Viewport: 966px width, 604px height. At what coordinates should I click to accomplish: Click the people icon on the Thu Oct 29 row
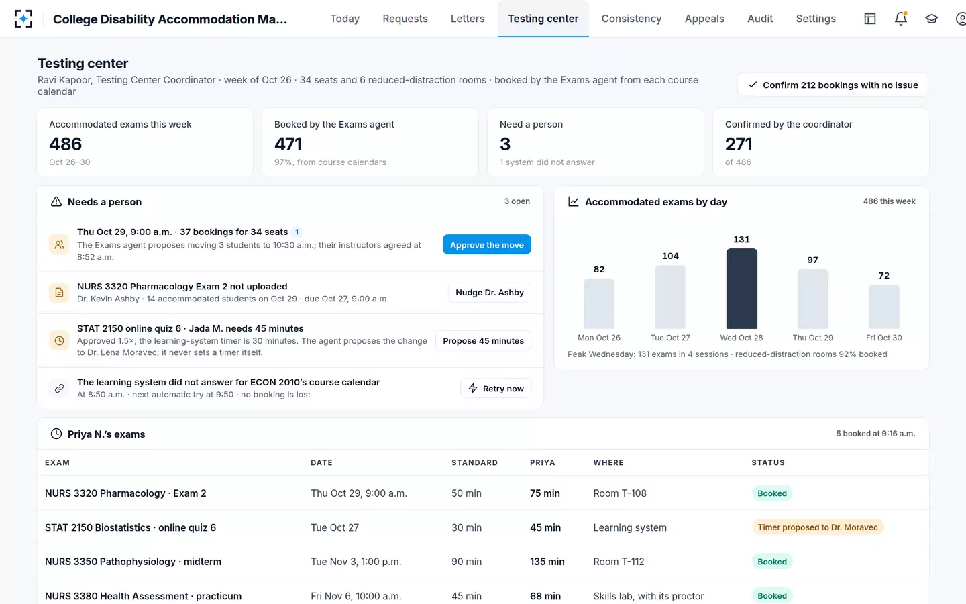coord(60,245)
